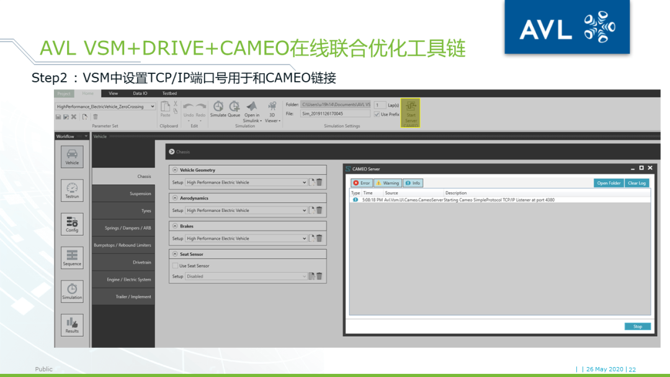
Task: Enable the Use Seat Sensor checkbox
Action: 174,265
